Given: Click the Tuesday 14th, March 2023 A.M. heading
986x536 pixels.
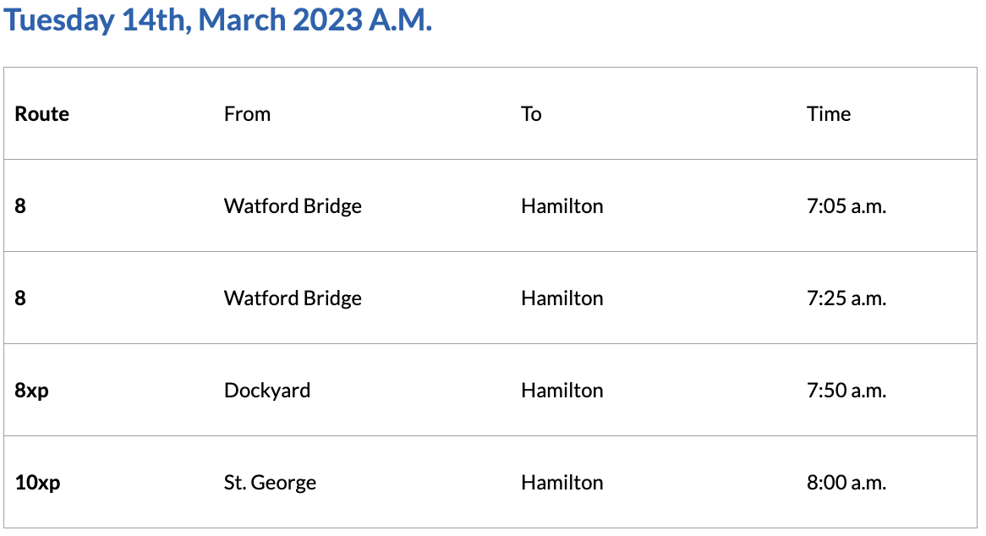Looking at the screenshot, I should click(218, 21).
